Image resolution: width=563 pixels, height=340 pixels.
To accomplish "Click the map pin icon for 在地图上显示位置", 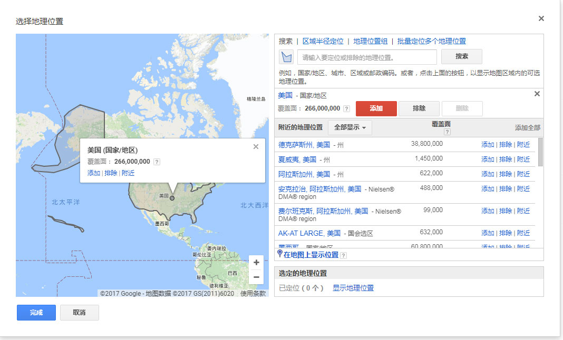I will click(x=280, y=254).
